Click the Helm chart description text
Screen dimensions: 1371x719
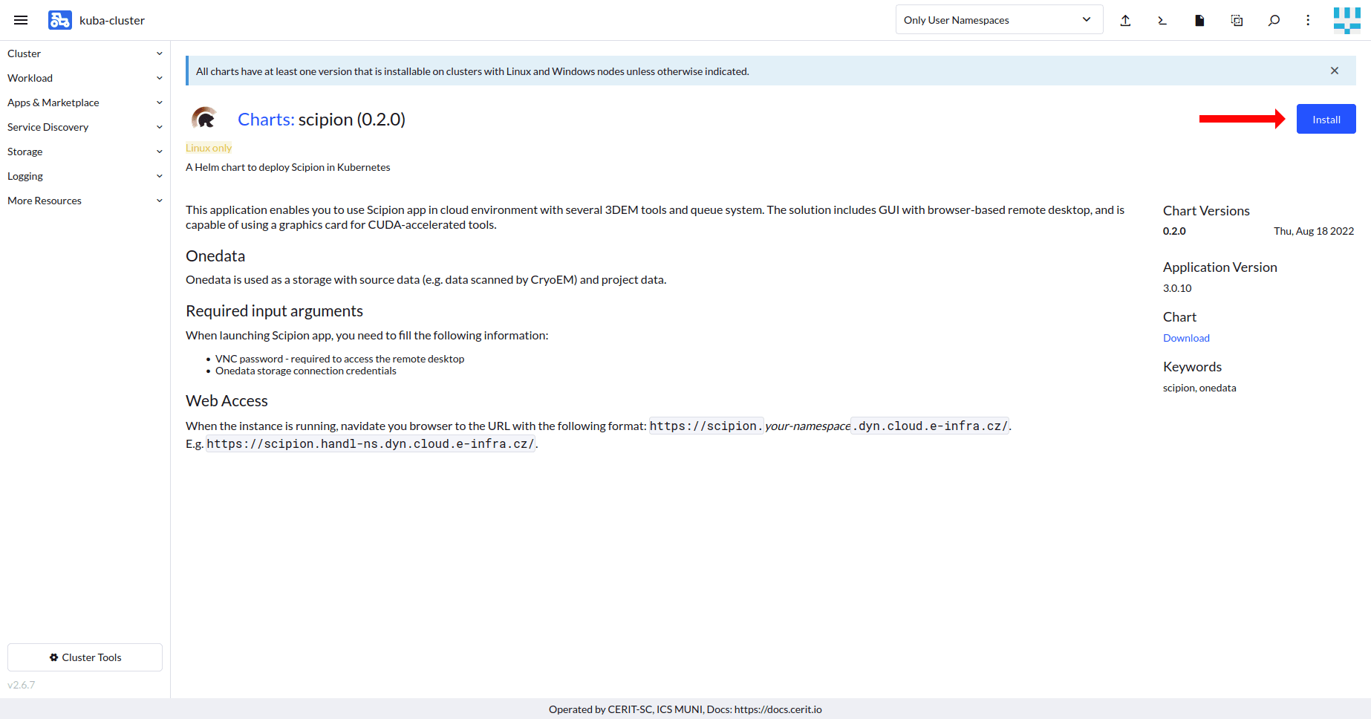click(287, 167)
